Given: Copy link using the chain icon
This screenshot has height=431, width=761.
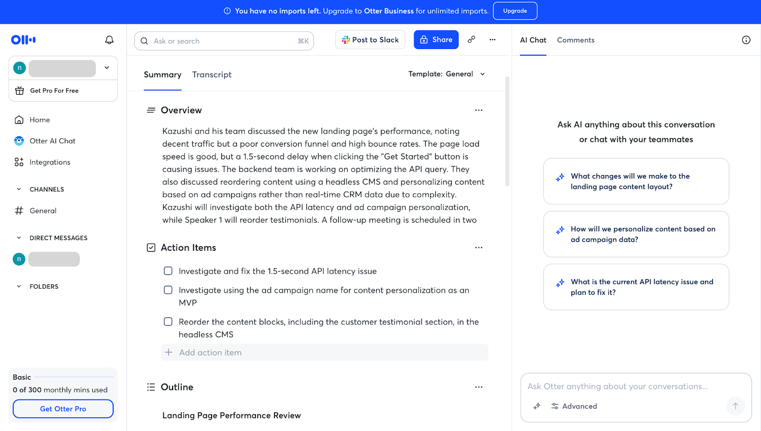Looking at the screenshot, I should [x=471, y=39].
